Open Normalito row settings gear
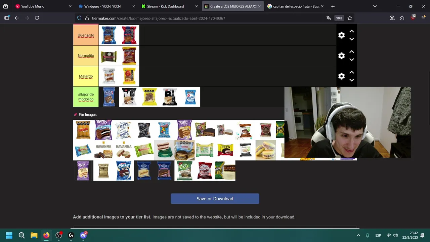The width and height of the screenshot is (430, 242). click(x=341, y=56)
